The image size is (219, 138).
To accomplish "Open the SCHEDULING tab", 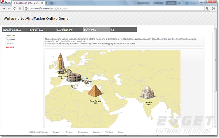I will point(70,30).
